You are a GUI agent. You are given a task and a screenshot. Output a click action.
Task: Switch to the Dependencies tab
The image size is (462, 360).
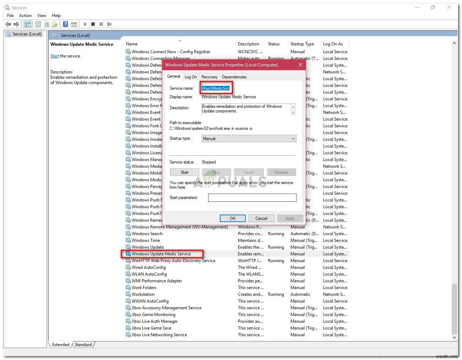(x=234, y=77)
